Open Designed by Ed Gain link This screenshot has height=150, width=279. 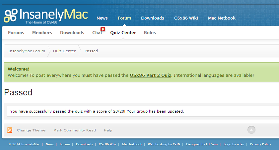tap(202, 144)
